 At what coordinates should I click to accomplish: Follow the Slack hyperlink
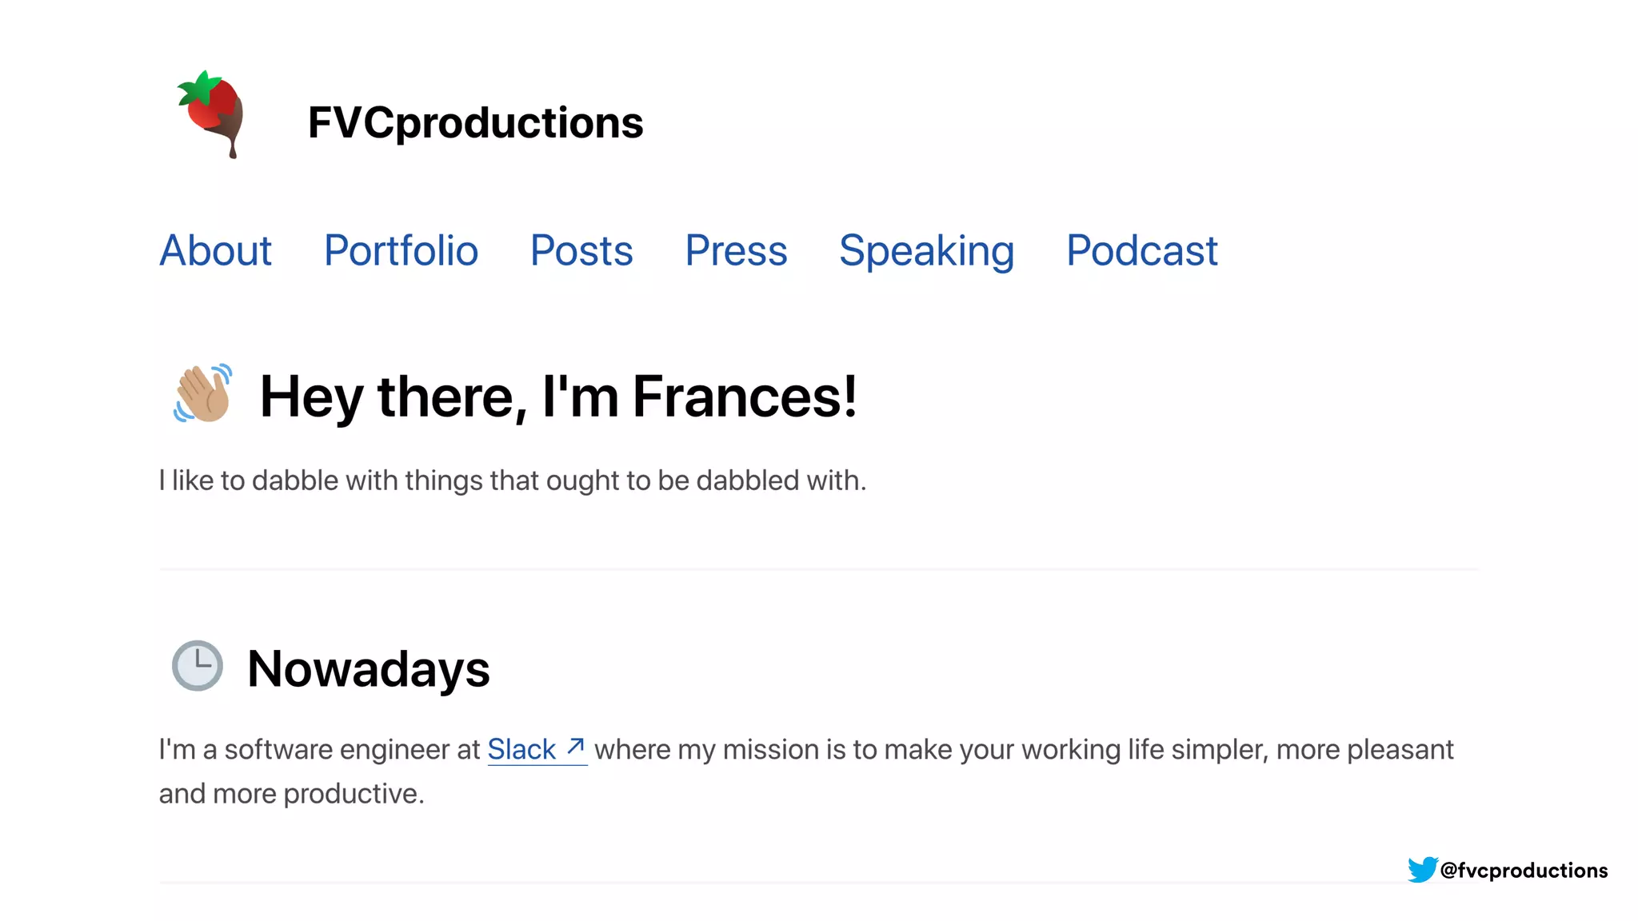(x=521, y=750)
